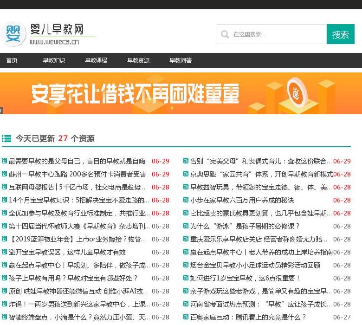Click the 新 badge beside 智能终端盘点
The width and height of the screenshot is (362, 325).
(x=4, y=317)
